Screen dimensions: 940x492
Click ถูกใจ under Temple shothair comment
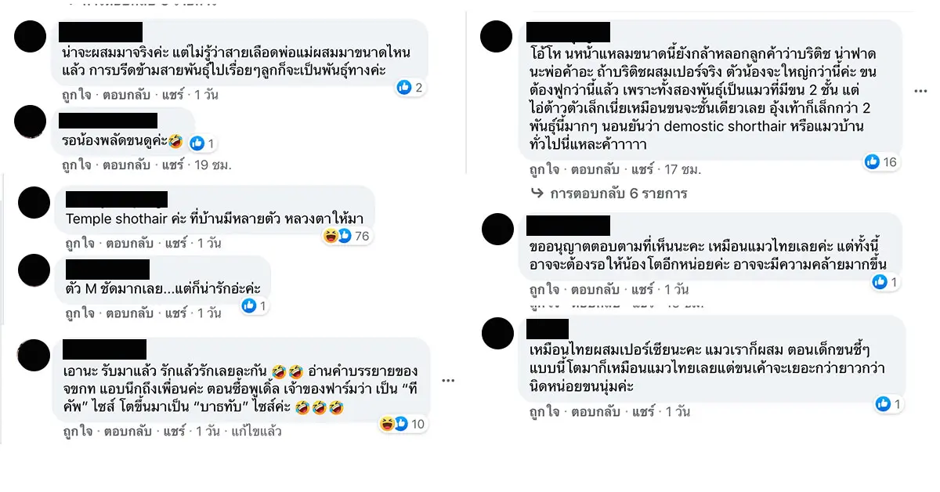tap(80, 243)
